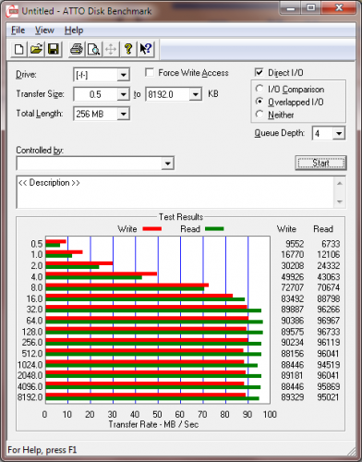Viewport: 362px width, 462px height.
Task: Click inside the Description text box
Action: coord(175,192)
